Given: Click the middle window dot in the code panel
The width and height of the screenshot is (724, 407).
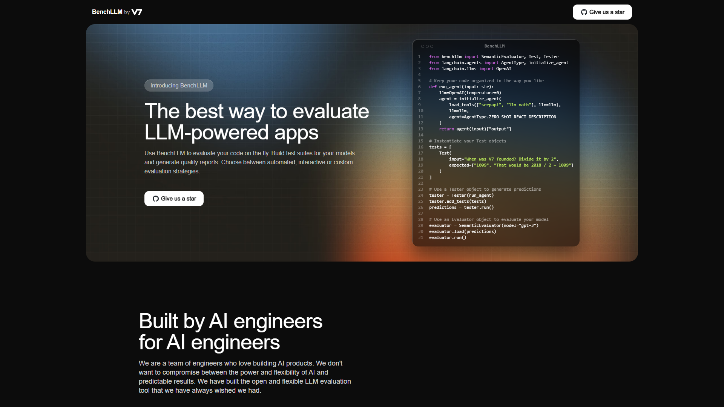Looking at the screenshot, I should click(x=427, y=46).
